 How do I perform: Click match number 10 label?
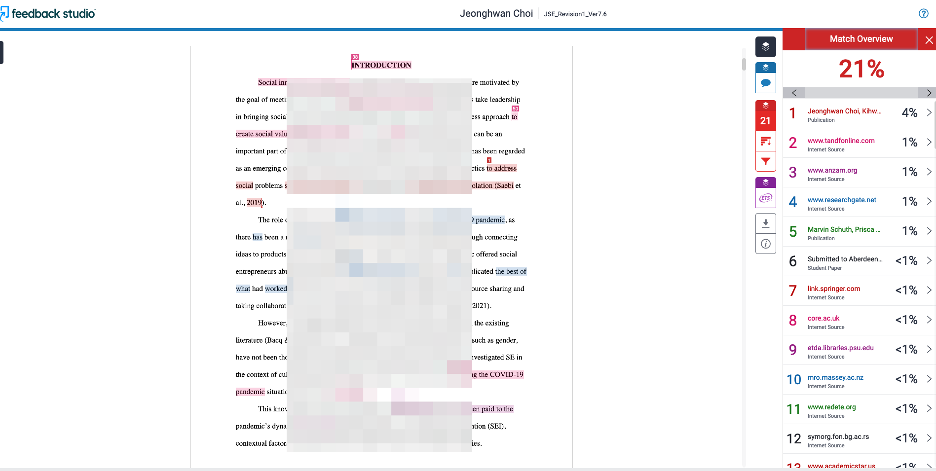click(794, 379)
